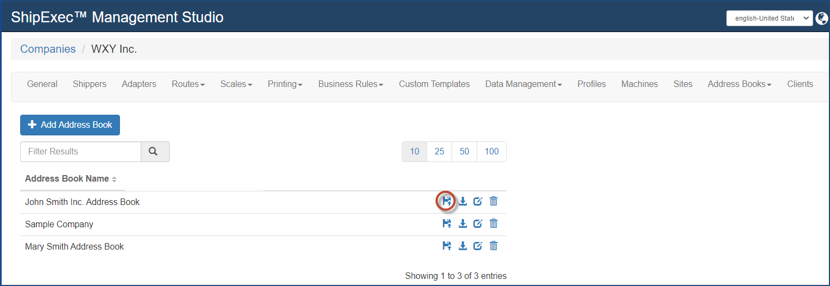Download the John Smith Inc. Address Book

tap(462, 201)
